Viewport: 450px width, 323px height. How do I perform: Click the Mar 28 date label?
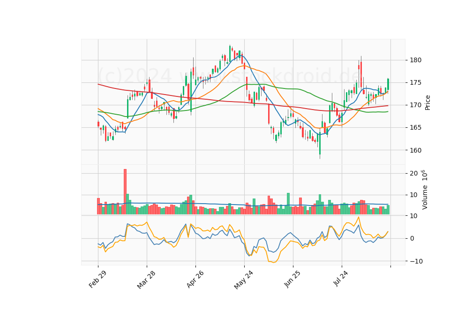point(146,279)
